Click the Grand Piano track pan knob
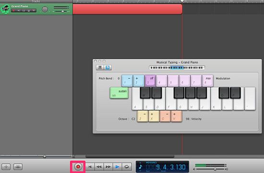 pyautogui.click(x=45, y=10)
